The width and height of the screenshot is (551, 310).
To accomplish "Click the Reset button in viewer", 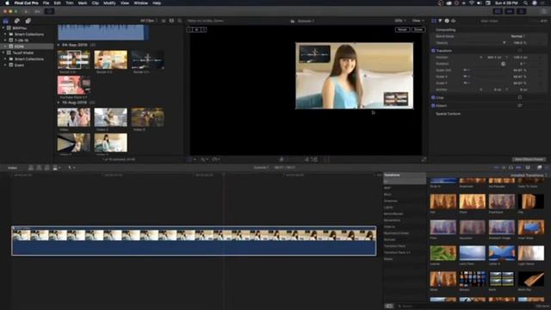I will click(x=402, y=29).
